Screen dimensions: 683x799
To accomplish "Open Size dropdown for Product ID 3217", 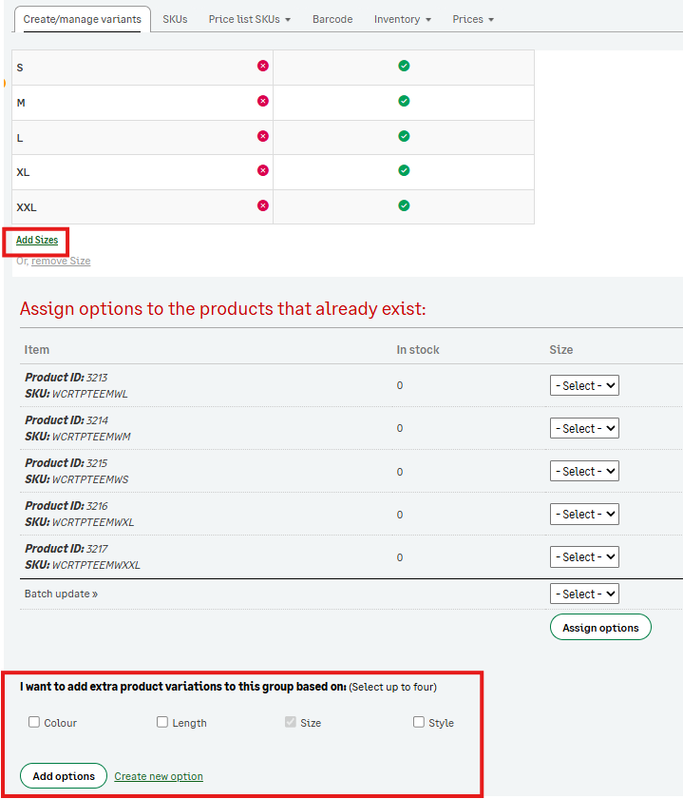I will (x=584, y=557).
